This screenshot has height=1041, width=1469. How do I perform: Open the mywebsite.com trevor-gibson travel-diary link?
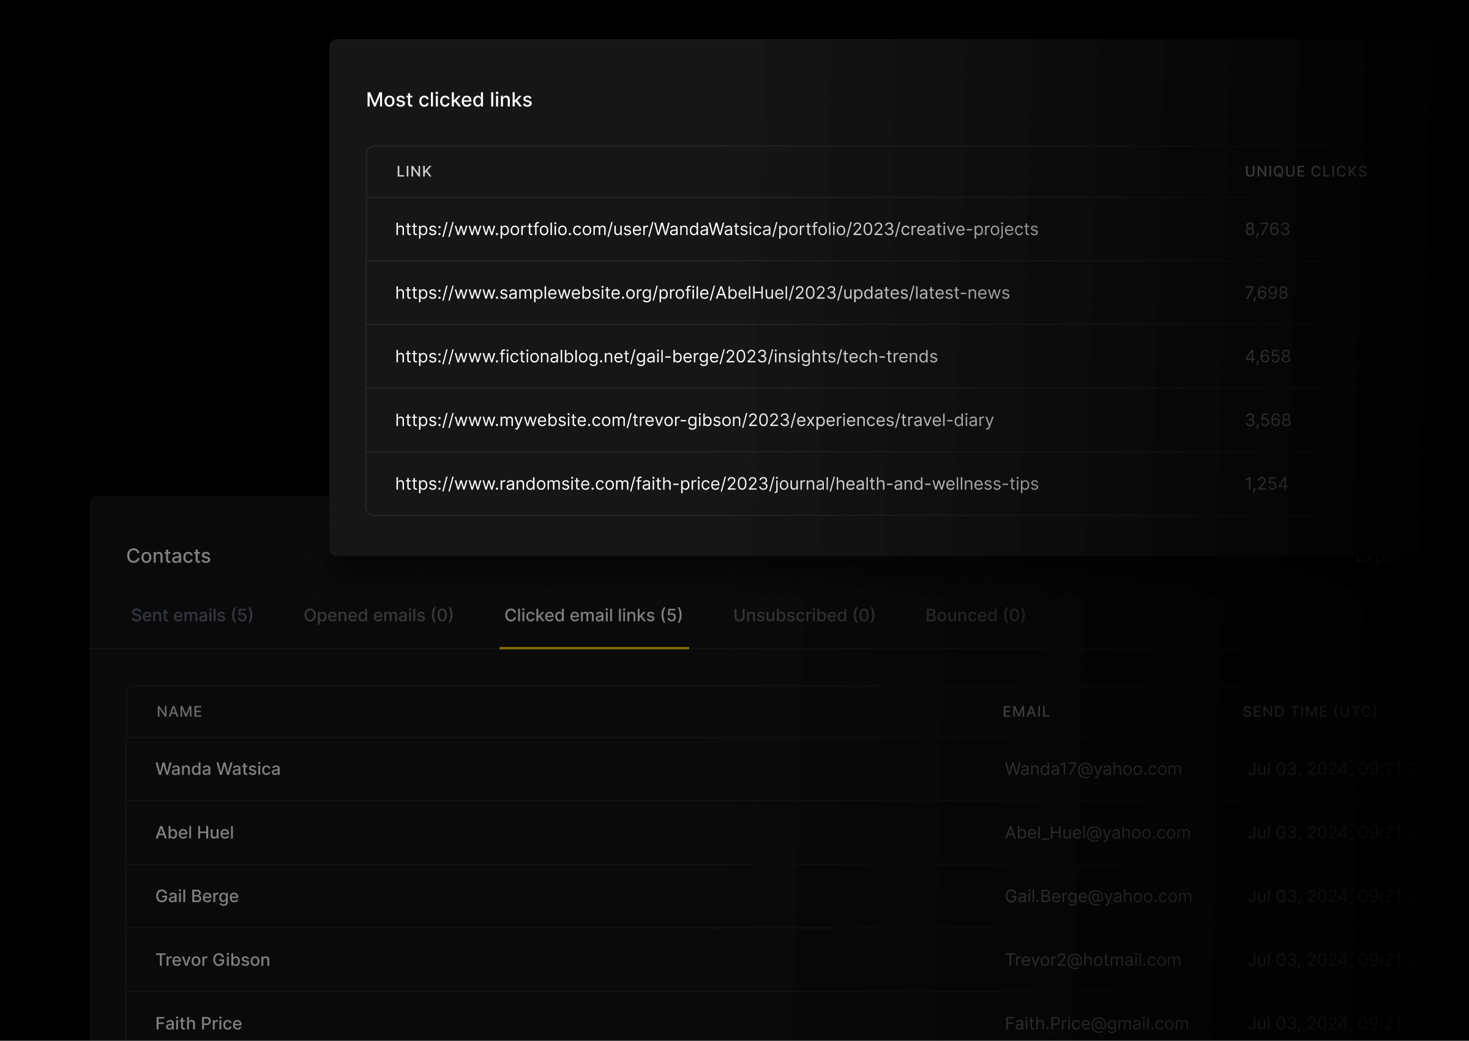pyautogui.click(x=695, y=420)
